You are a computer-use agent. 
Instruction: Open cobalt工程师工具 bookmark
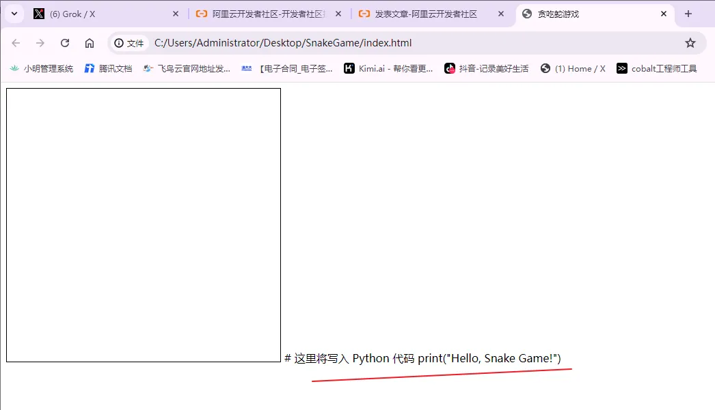click(x=657, y=69)
